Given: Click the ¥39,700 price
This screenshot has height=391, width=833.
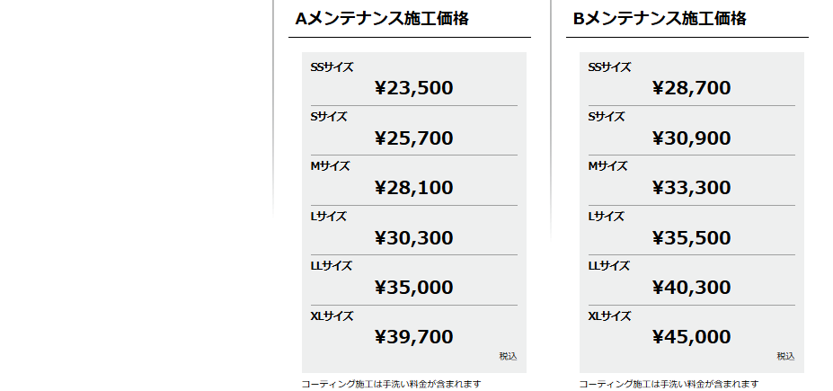Looking at the screenshot, I should [413, 337].
